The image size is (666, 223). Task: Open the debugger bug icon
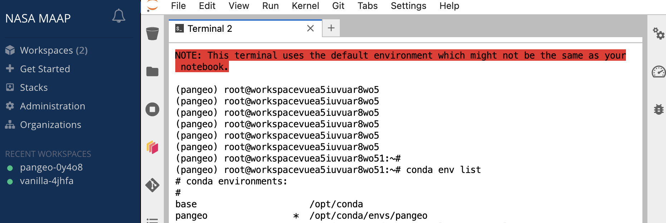[658, 109]
